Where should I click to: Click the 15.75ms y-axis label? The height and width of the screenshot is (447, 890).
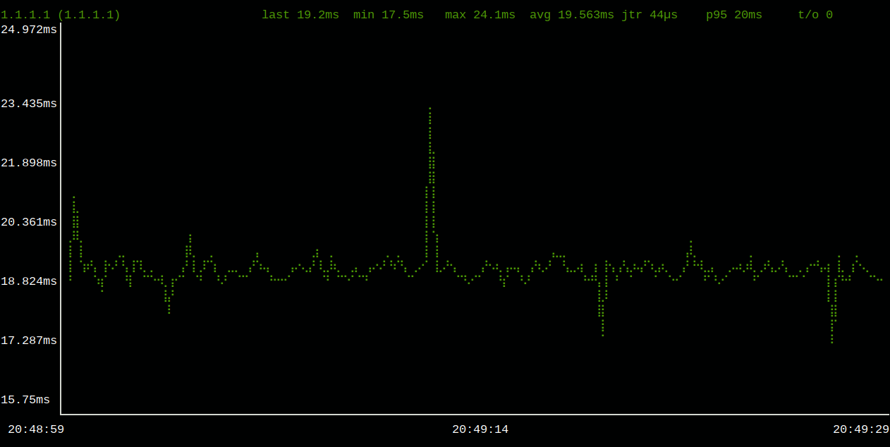point(25,400)
